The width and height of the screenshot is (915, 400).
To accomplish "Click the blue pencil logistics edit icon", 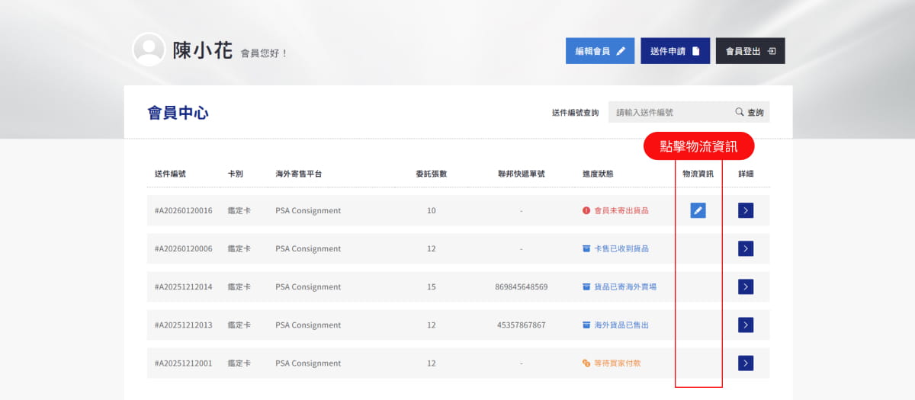I will [698, 210].
